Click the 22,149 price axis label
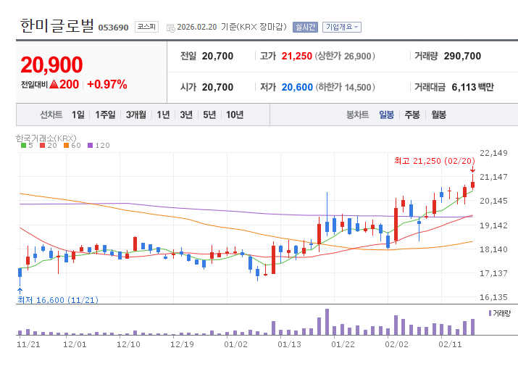 point(493,153)
